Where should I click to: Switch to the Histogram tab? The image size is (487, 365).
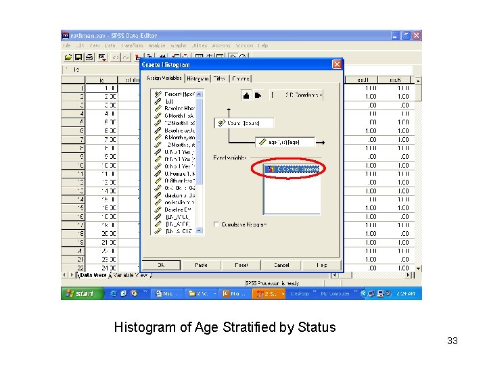click(x=198, y=79)
